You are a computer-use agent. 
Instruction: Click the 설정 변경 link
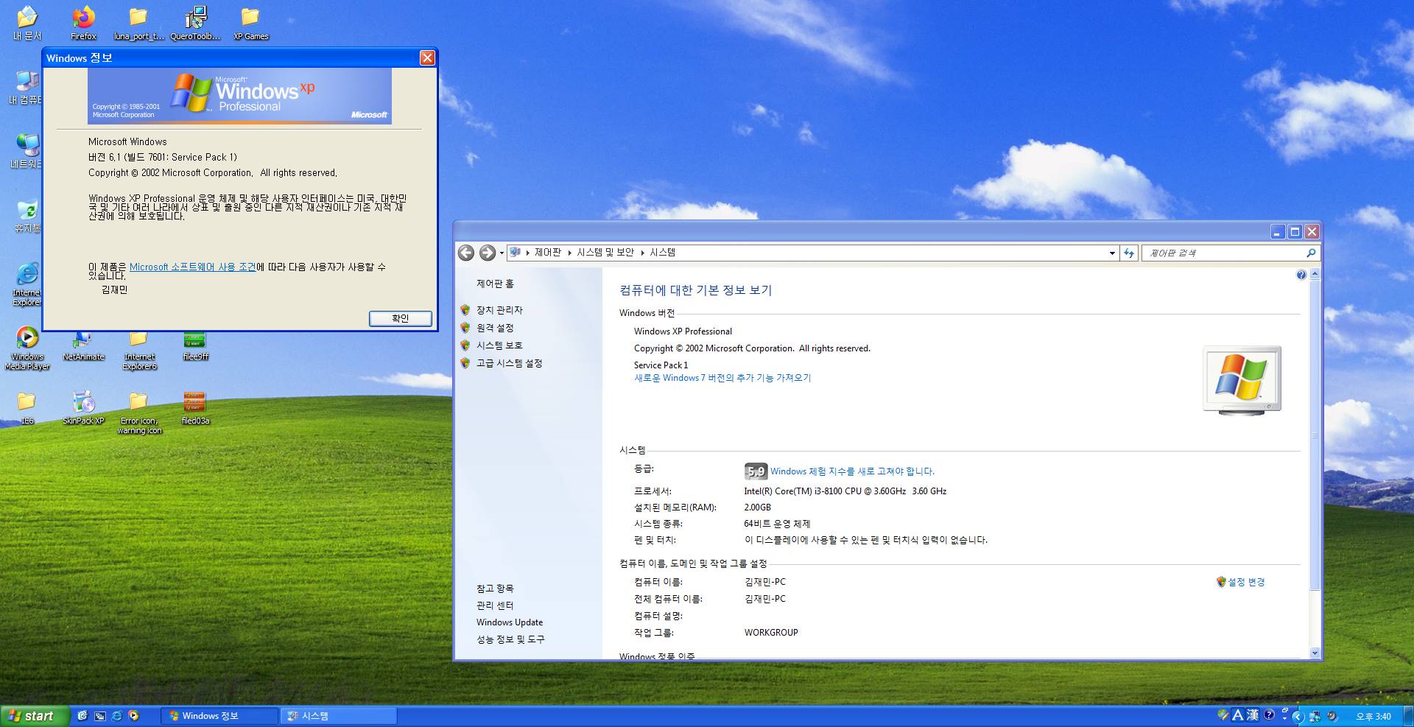(x=1246, y=582)
